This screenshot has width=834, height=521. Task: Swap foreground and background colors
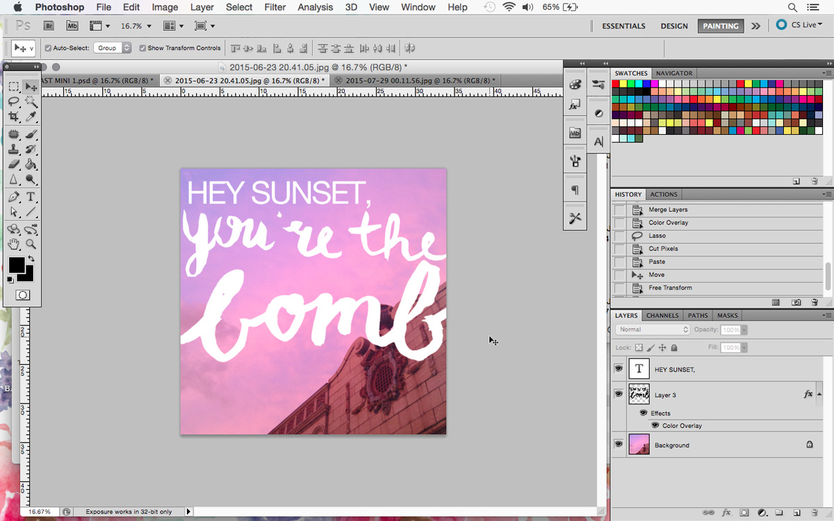(x=31, y=259)
